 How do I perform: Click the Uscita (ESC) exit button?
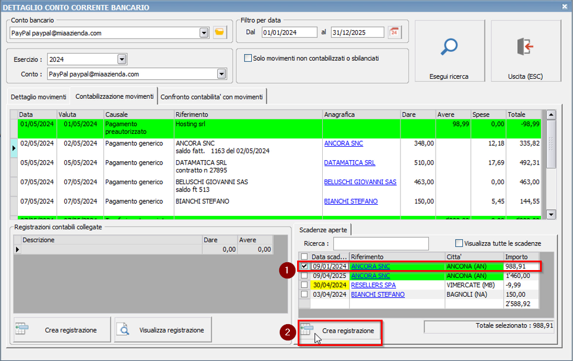pyautogui.click(x=526, y=51)
